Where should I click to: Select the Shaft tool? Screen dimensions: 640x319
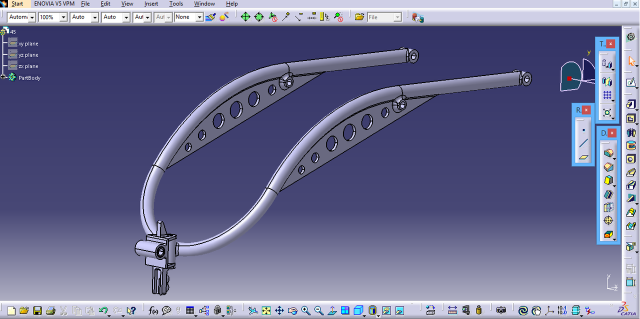click(x=631, y=132)
